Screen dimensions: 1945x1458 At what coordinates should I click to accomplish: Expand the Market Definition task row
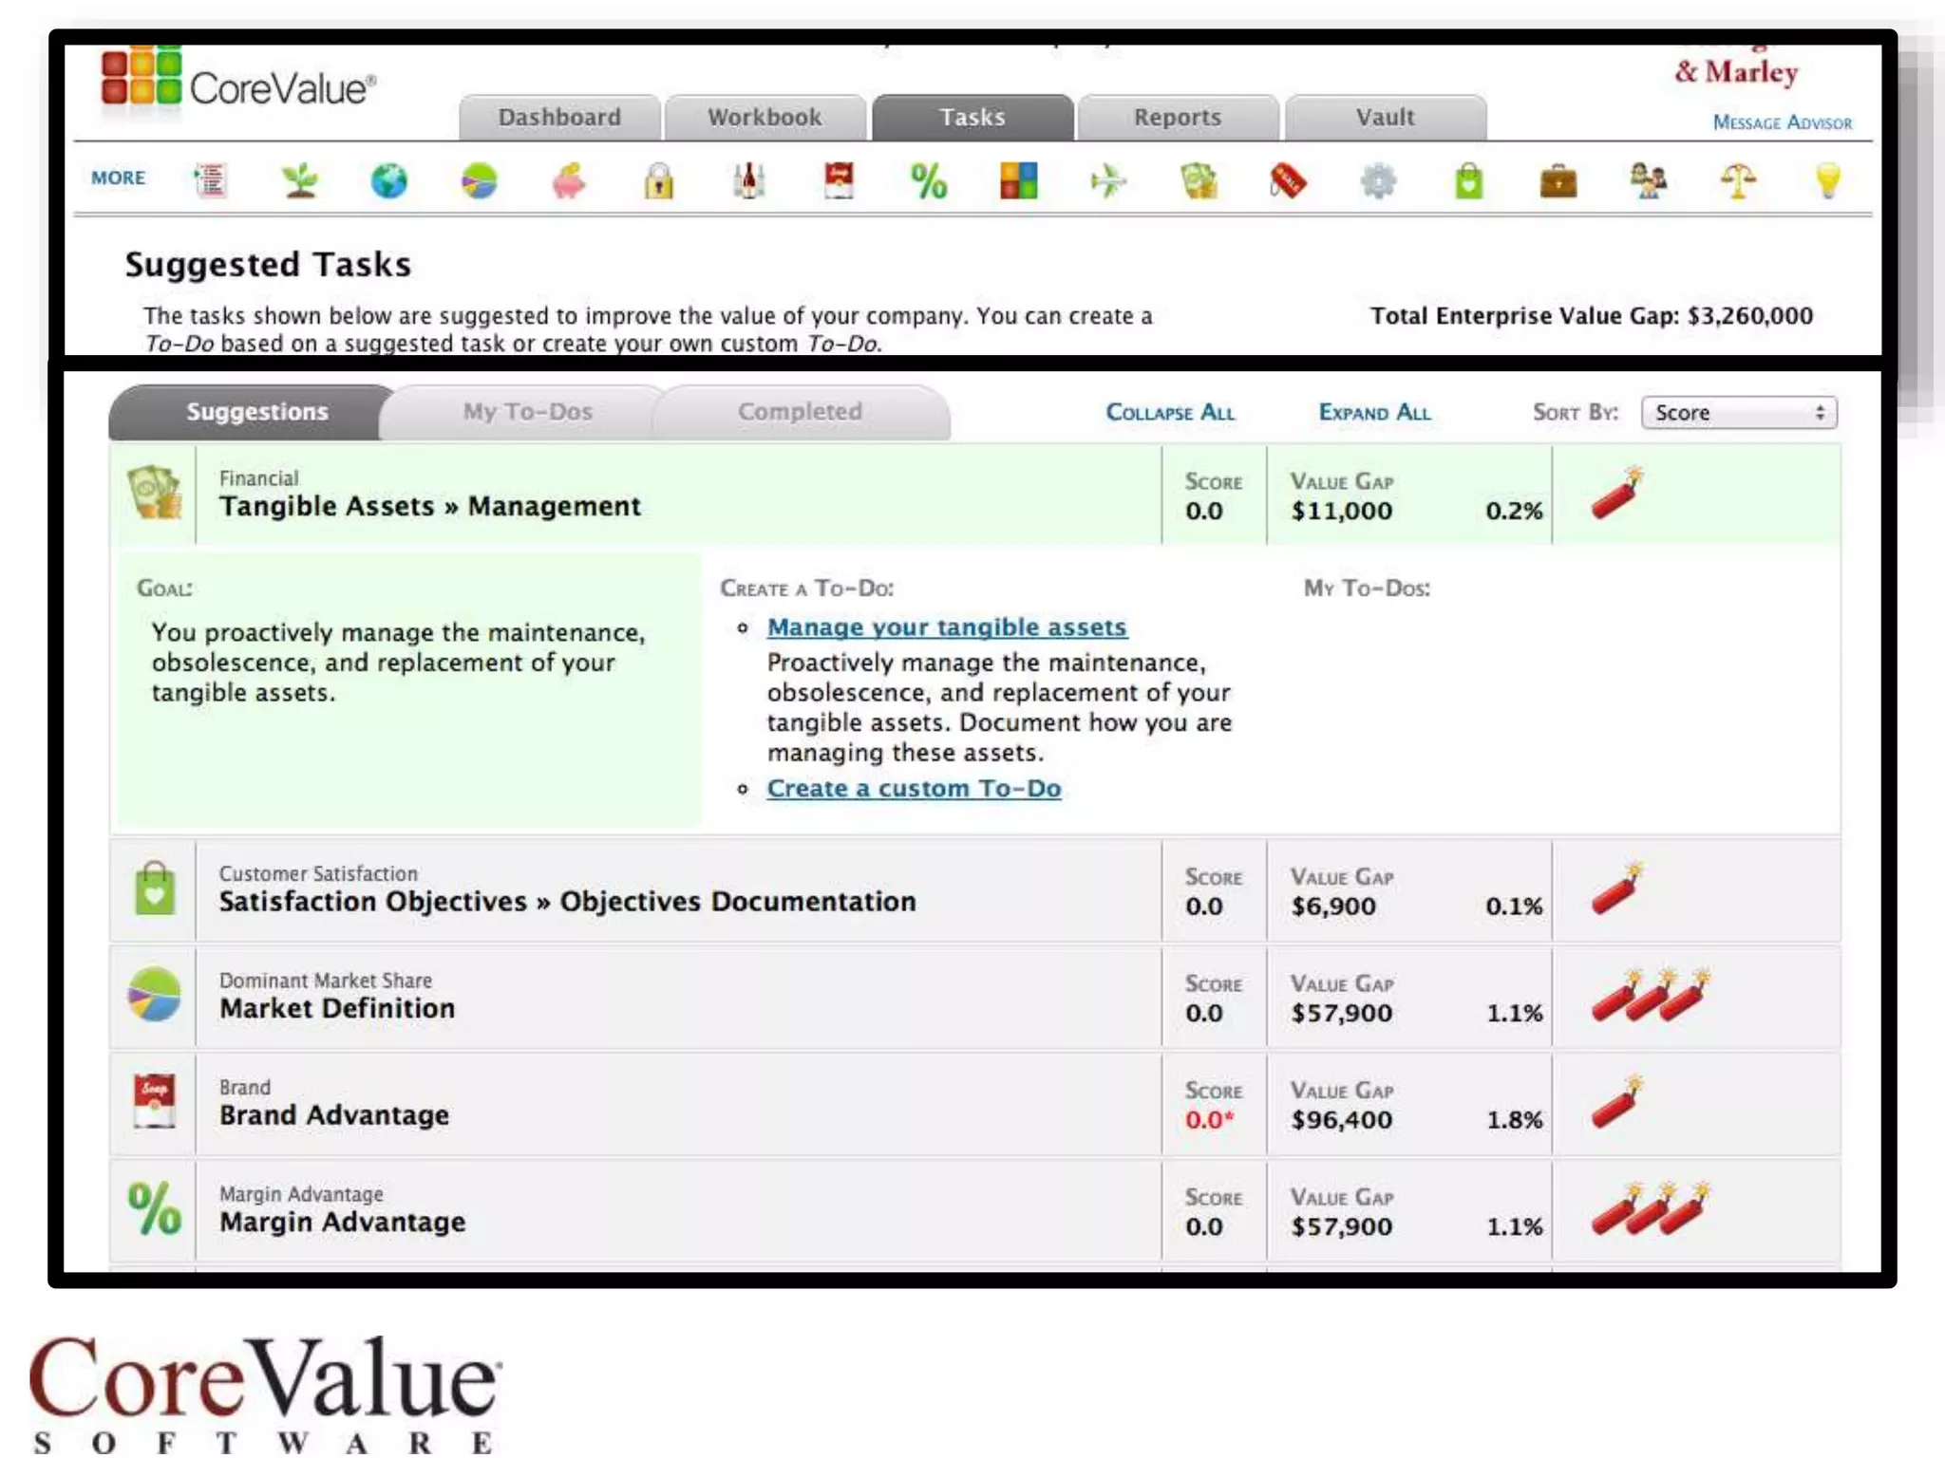point(337,1008)
